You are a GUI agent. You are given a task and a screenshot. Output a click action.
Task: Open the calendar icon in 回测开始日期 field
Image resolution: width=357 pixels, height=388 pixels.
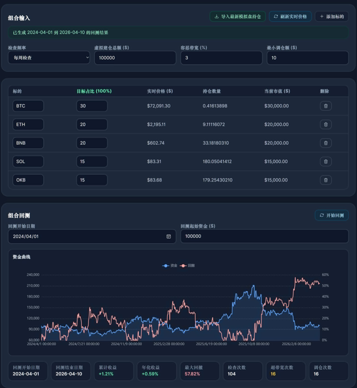click(168, 236)
